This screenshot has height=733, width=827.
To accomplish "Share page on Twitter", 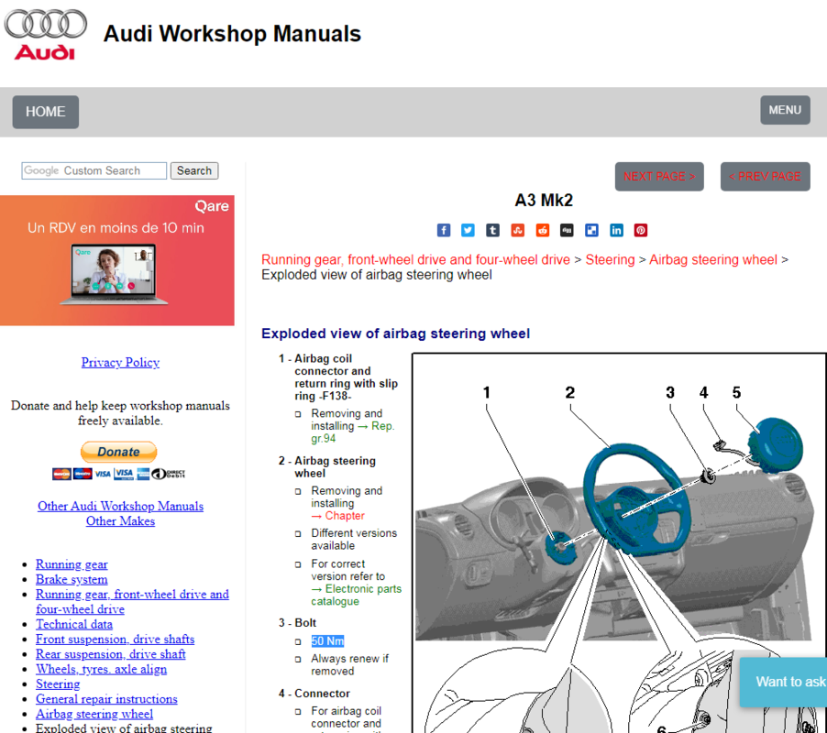I will click(x=469, y=230).
